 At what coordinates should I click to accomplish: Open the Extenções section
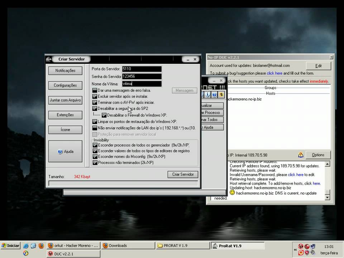click(x=65, y=115)
